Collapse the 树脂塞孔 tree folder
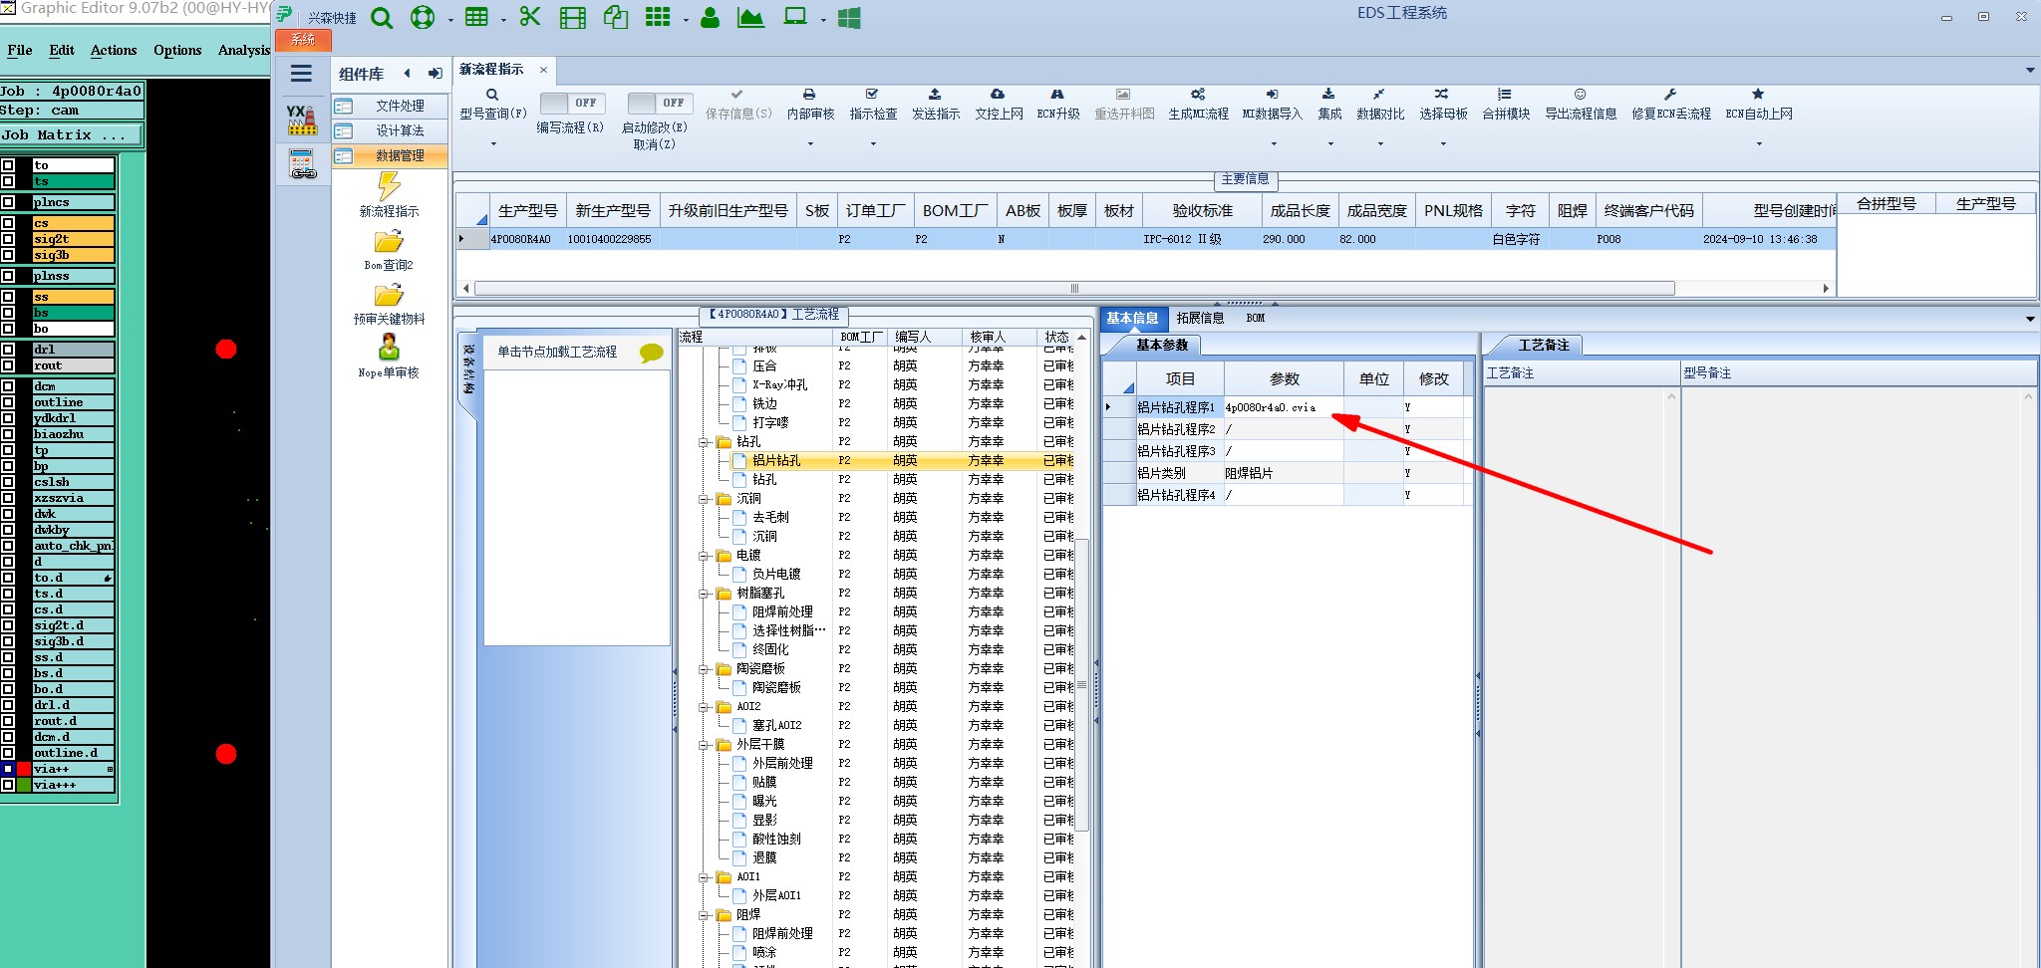 pyautogui.click(x=704, y=594)
